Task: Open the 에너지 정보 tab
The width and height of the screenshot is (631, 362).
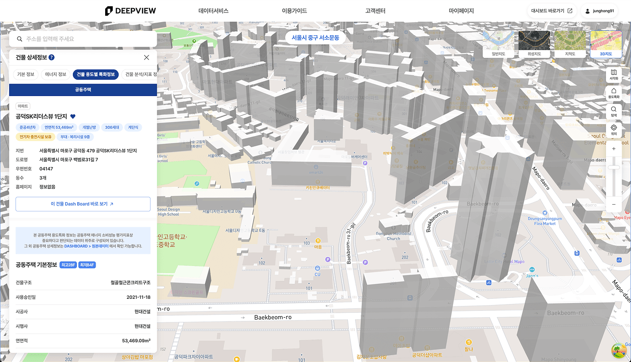Action: 55,74
